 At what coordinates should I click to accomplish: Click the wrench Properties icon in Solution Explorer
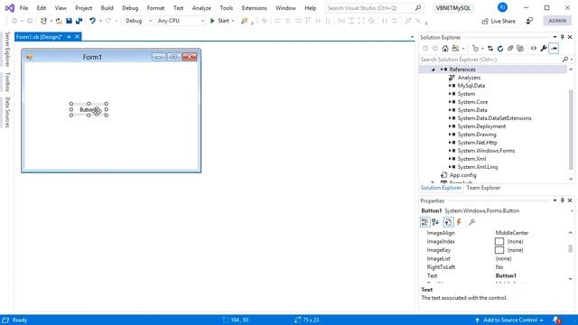pyautogui.click(x=544, y=48)
